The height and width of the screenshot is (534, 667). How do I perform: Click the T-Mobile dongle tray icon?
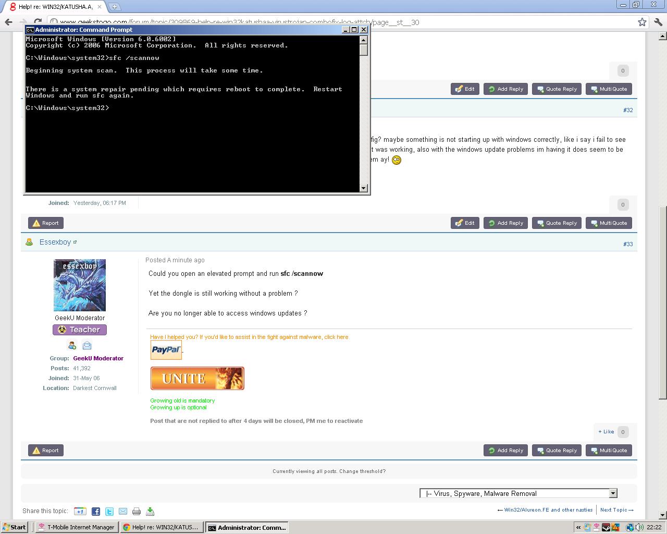[597, 527]
